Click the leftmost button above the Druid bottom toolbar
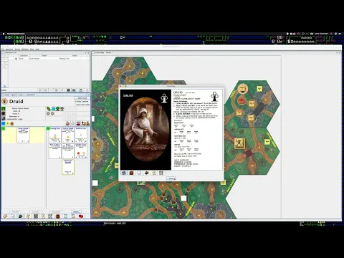This screenshot has width=344, height=258. [16, 211]
